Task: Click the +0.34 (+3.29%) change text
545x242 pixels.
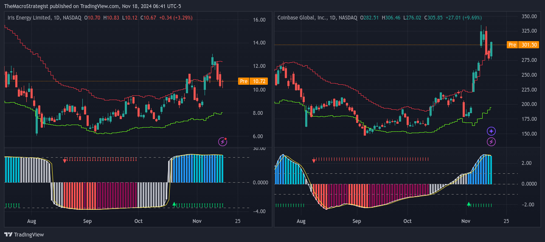Action: [x=176, y=18]
